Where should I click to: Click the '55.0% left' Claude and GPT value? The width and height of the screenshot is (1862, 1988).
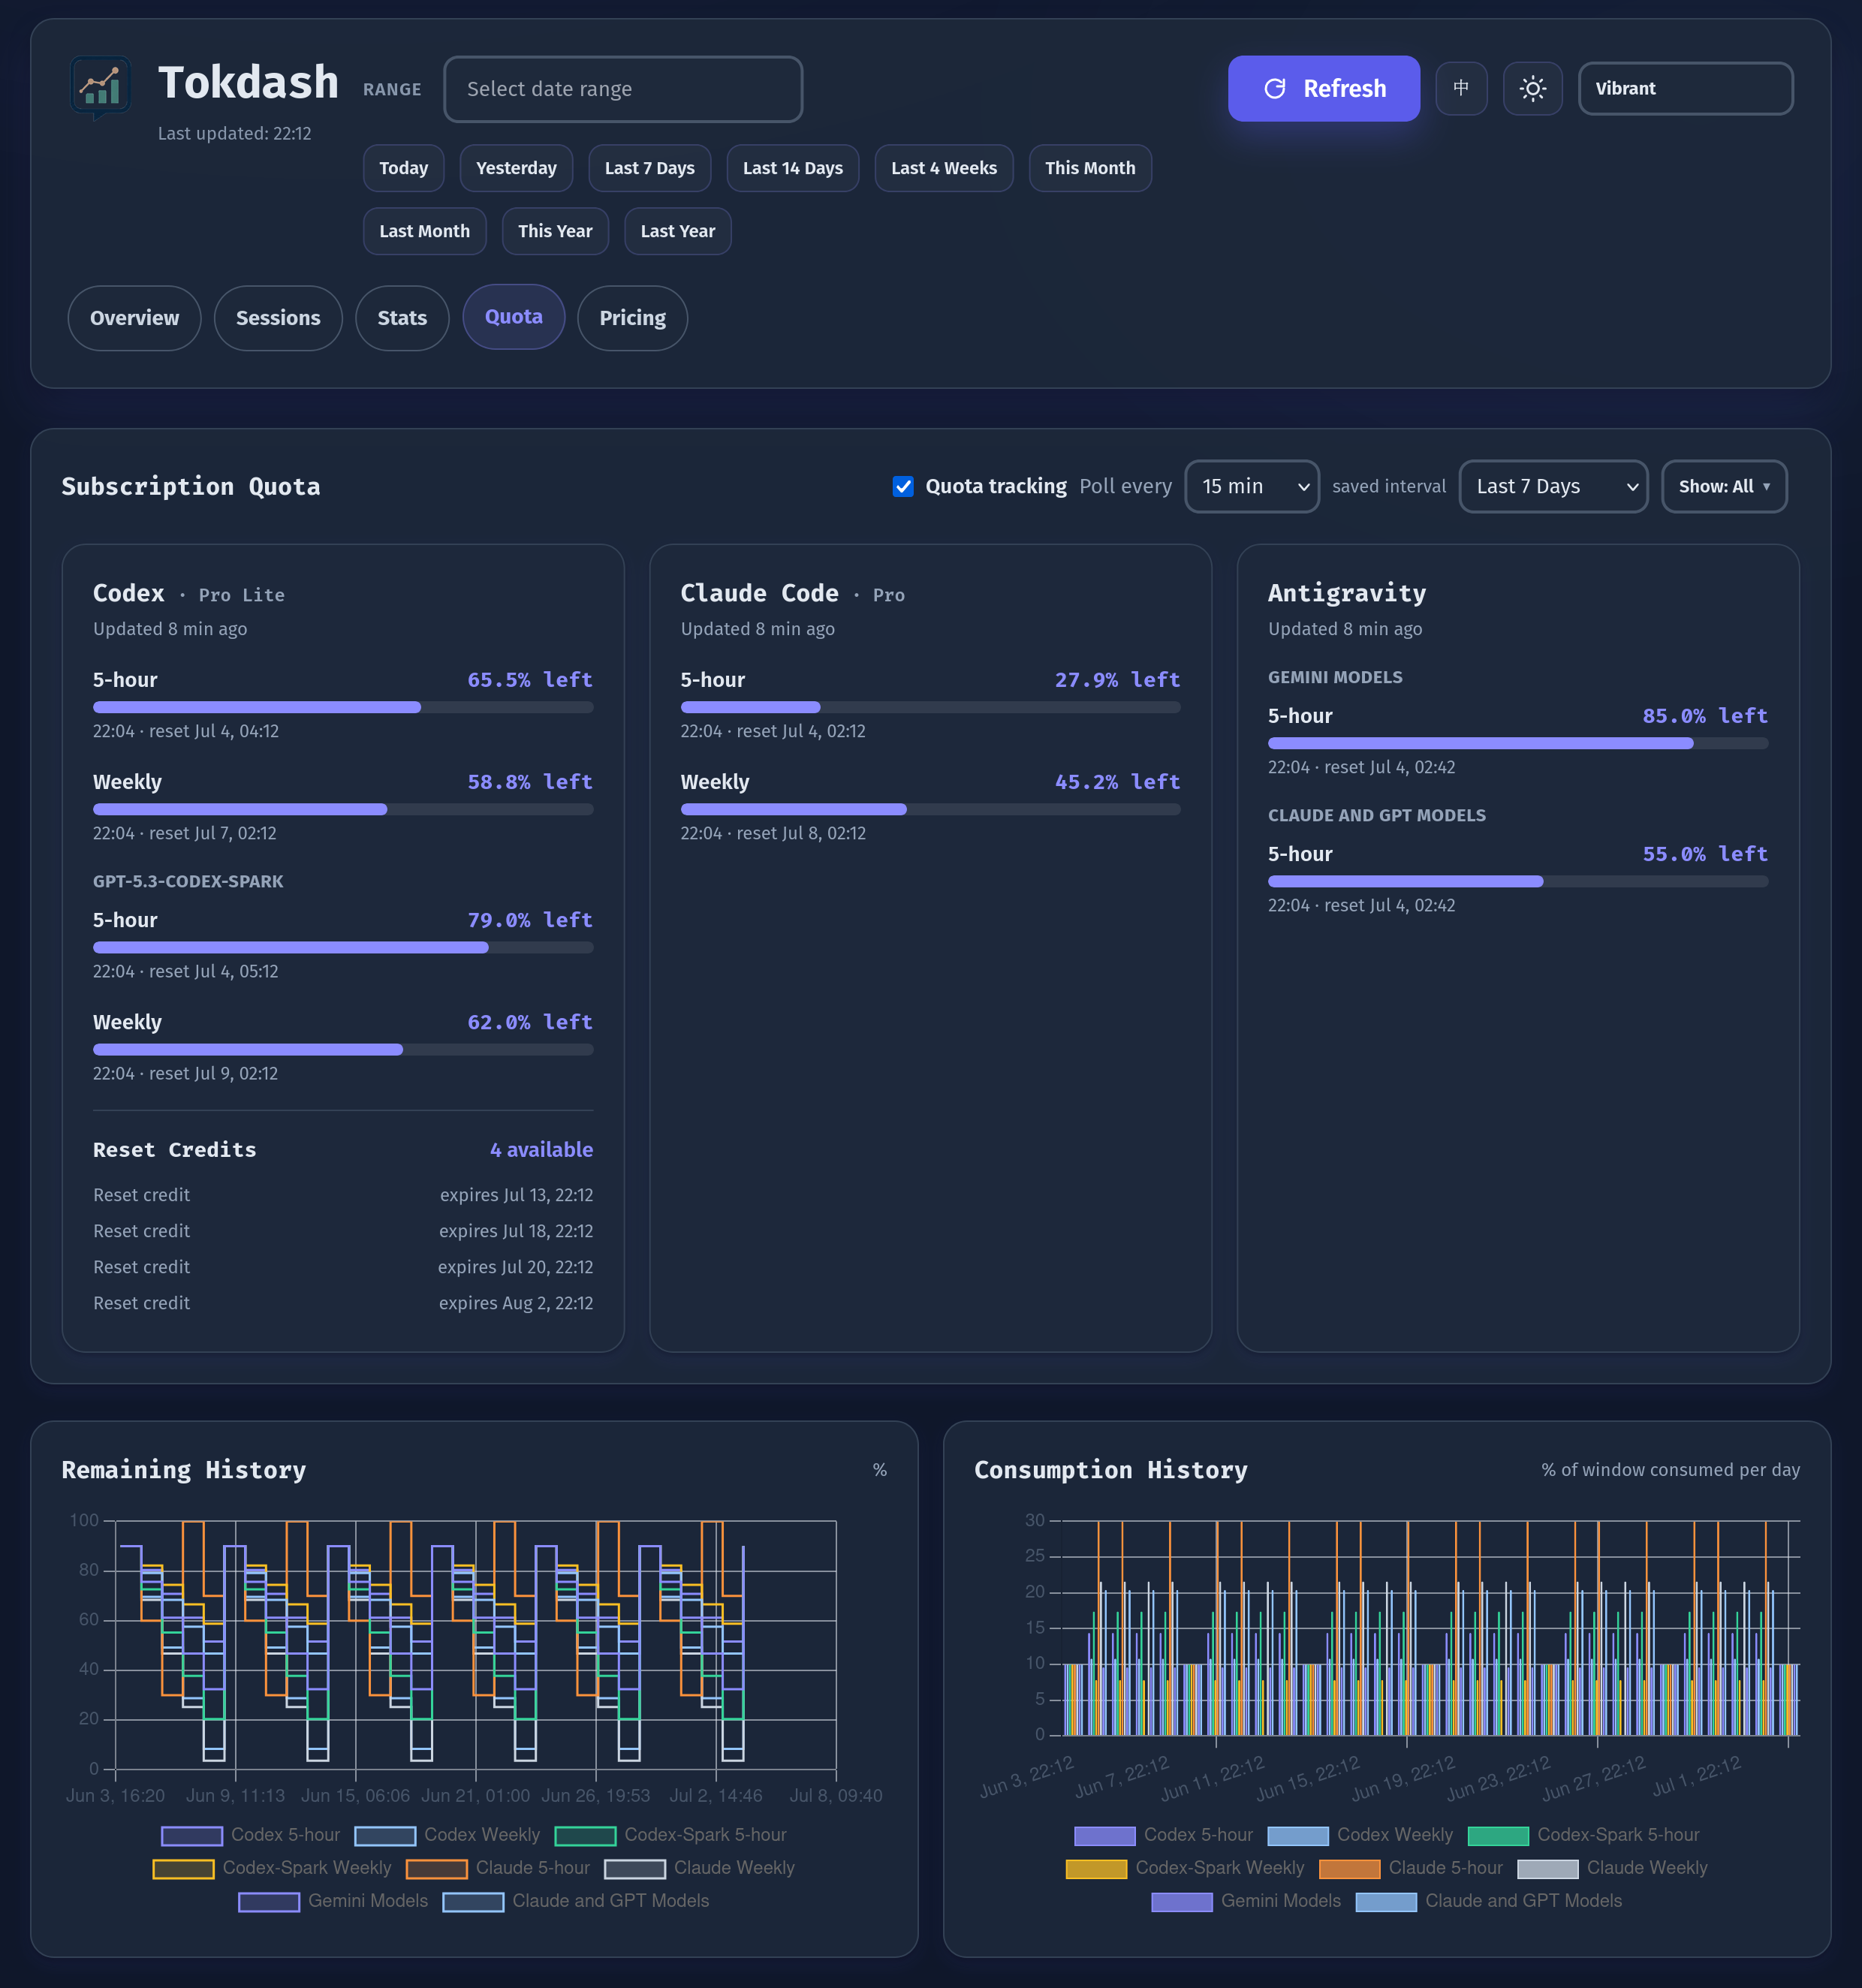(1705, 854)
